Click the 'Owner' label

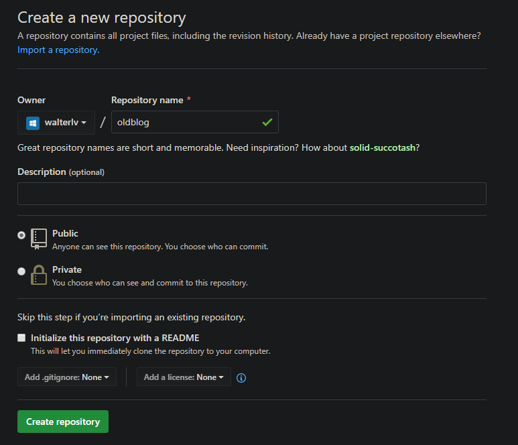(x=31, y=100)
